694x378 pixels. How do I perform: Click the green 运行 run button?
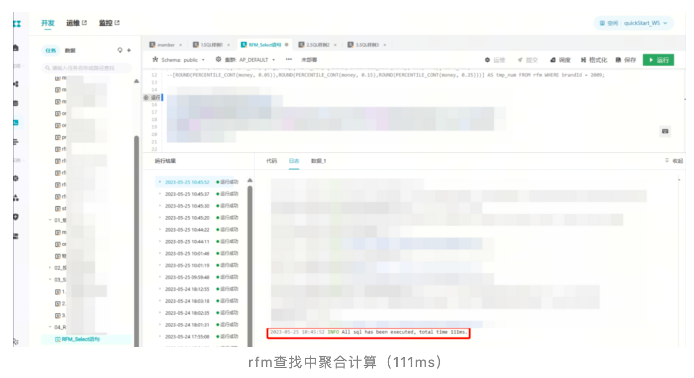[x=658, y=60]
